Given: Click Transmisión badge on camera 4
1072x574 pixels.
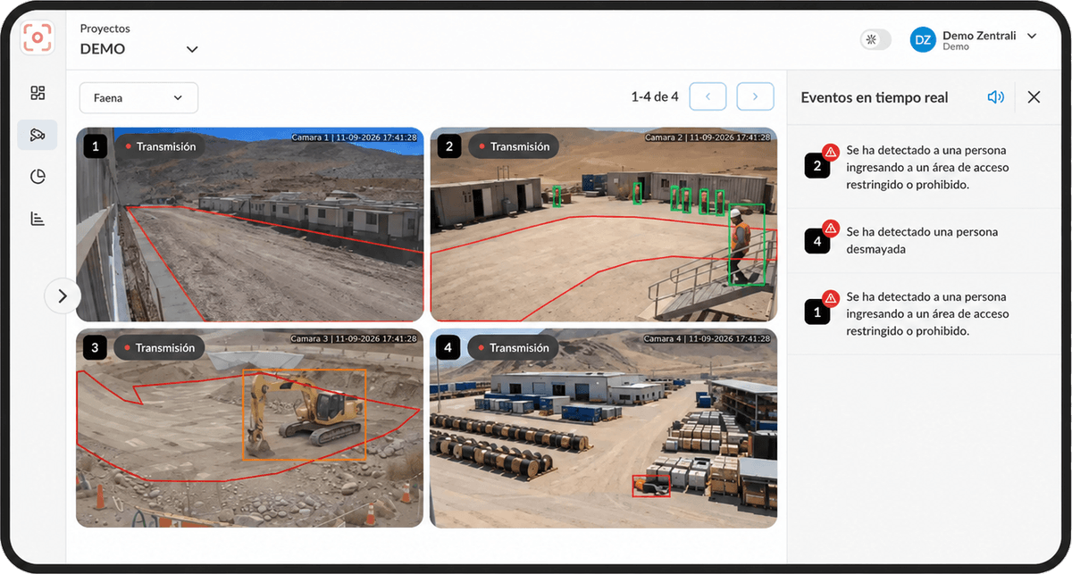Looking at the screenshot, I should (513, 348).
